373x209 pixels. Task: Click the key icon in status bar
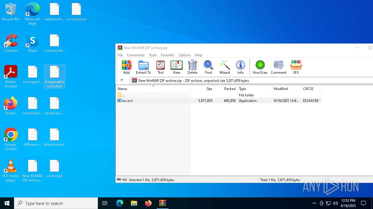click(x=124, y=180)
